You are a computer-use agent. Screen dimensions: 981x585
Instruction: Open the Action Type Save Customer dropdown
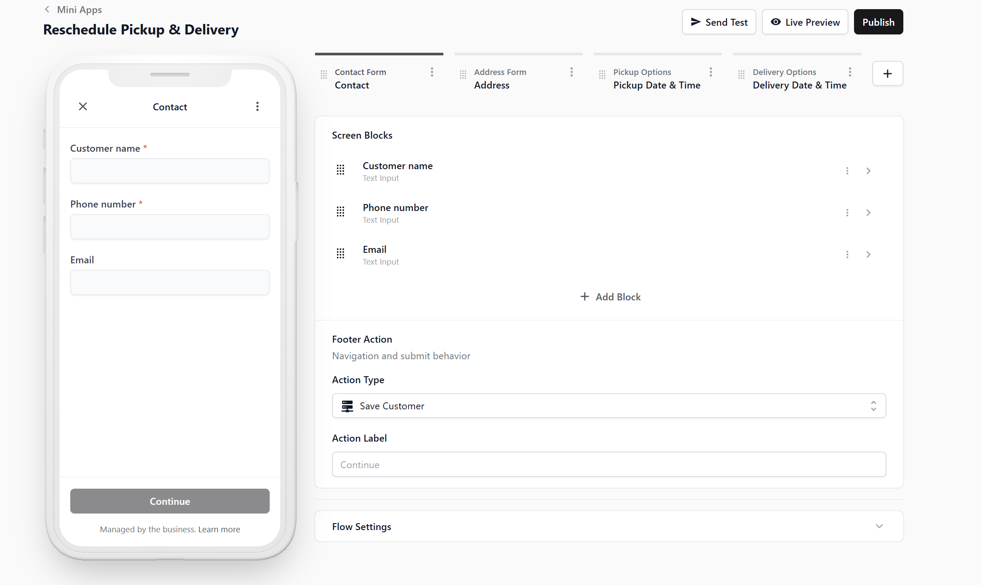(609, 406)
